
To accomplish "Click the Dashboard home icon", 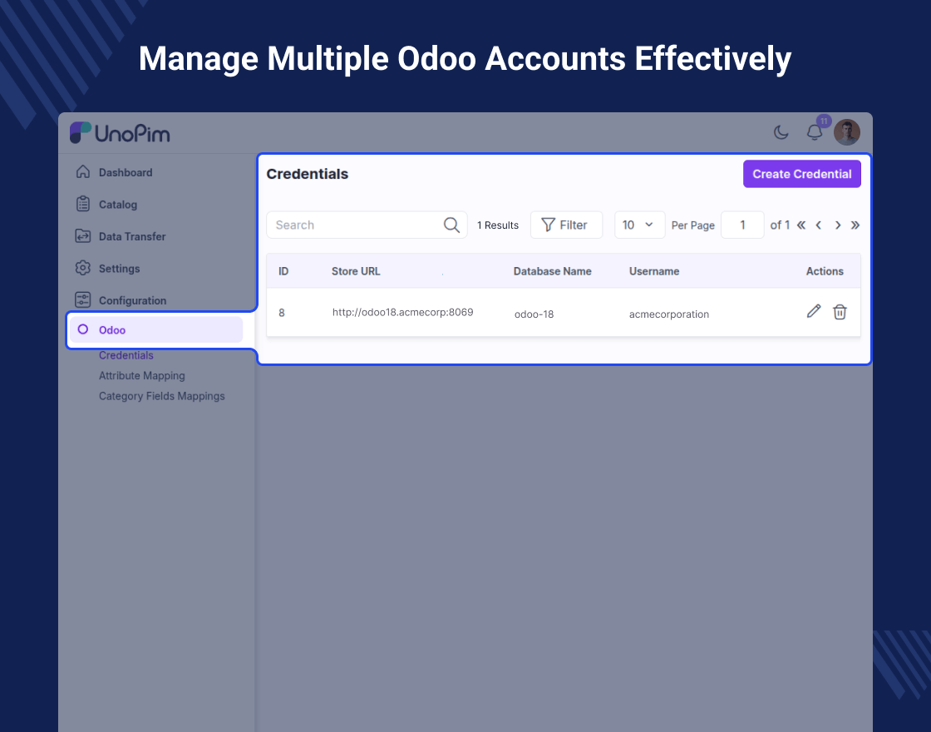I will tap(83, 171).
